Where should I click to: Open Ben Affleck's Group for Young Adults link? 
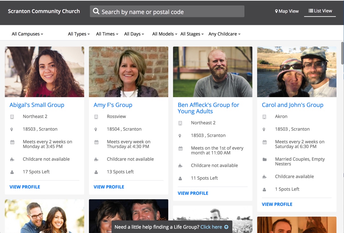[x=208, y=108]
